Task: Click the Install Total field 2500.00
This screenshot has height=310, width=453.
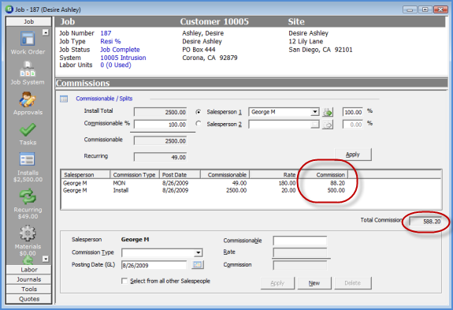Action: 161,112
